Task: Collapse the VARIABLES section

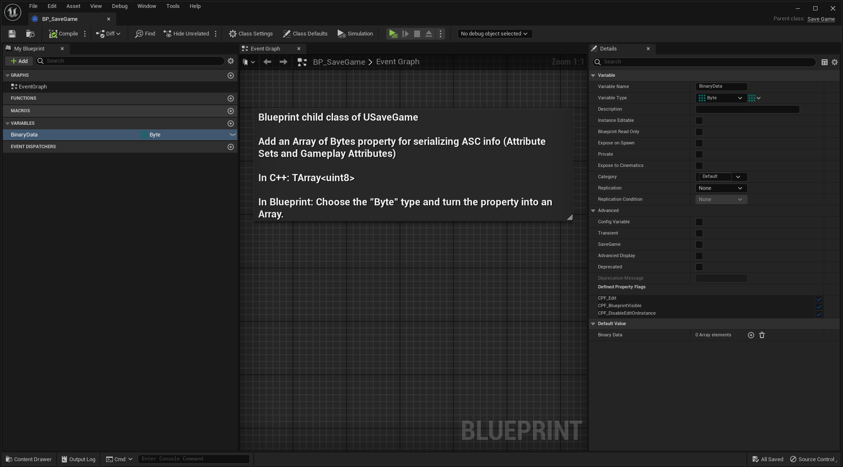Action: (7, 124)
